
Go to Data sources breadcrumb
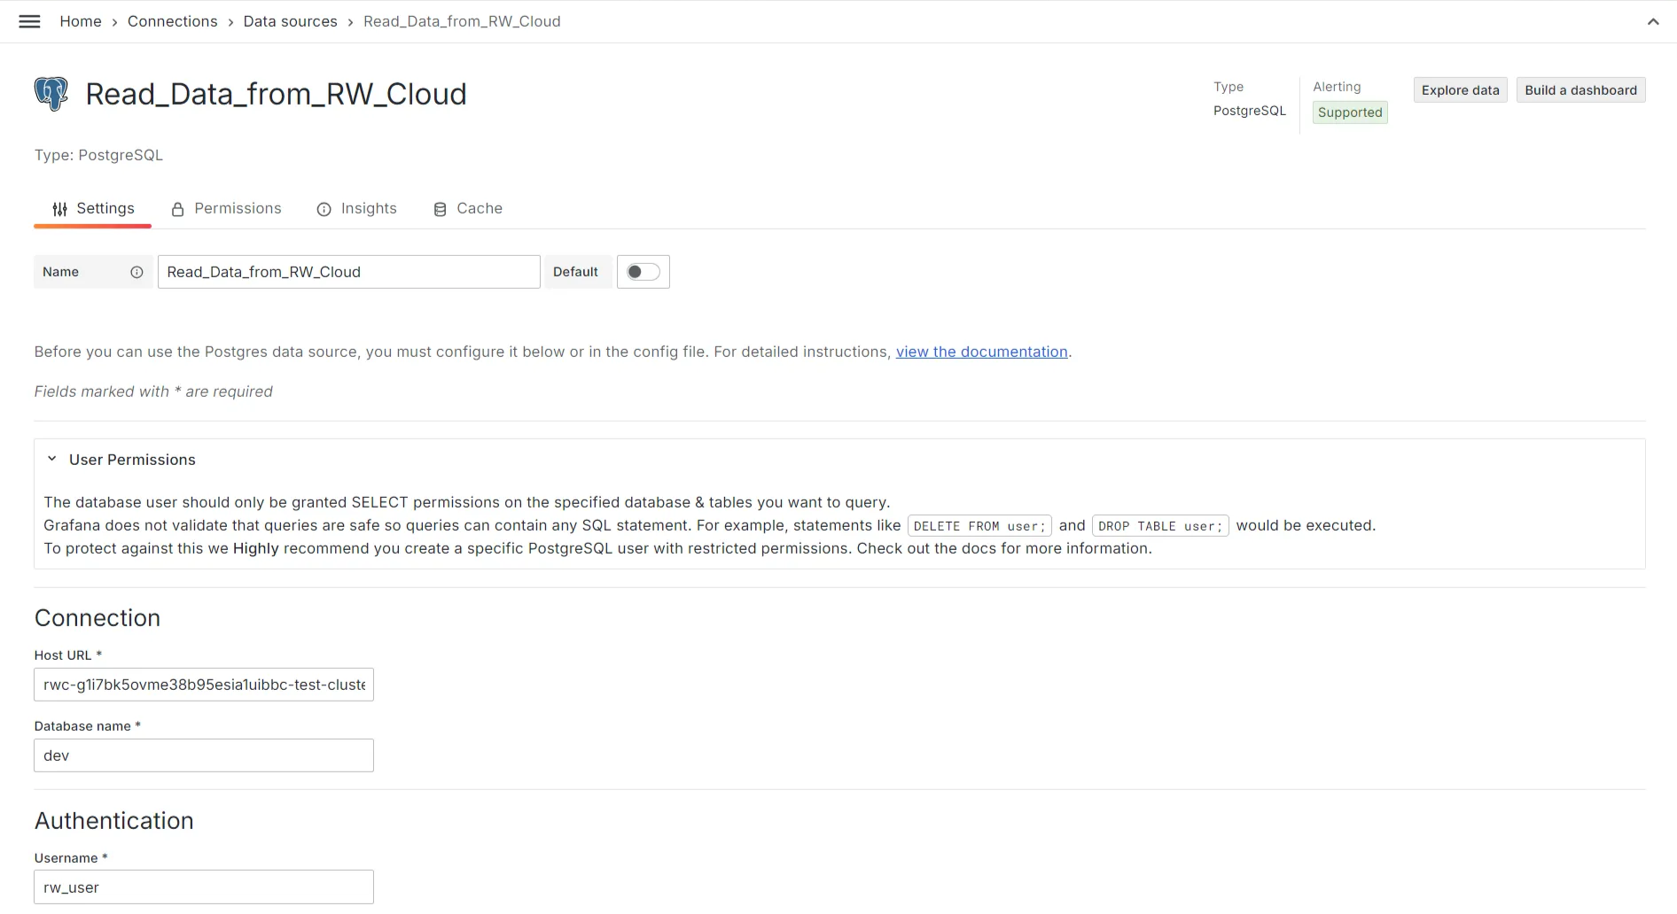(290, 21)
